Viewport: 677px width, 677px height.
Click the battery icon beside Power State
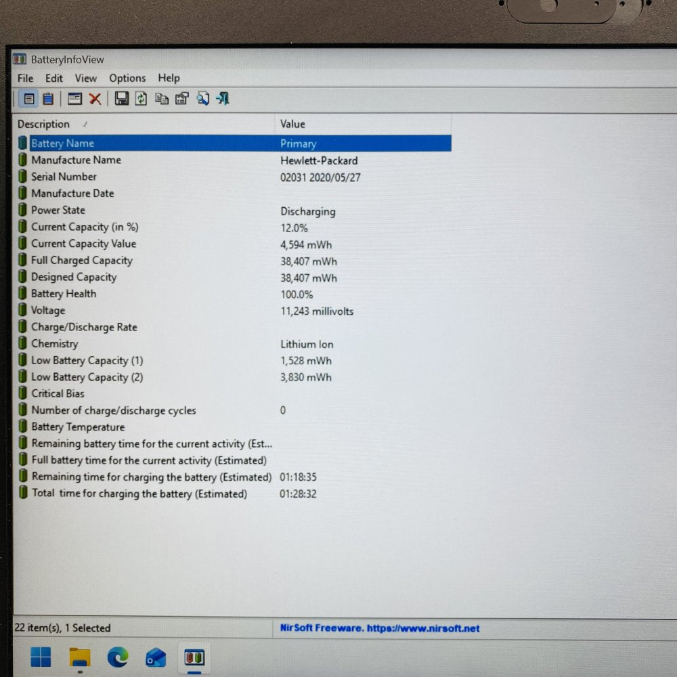pyautogui.click(x=22, y=210)
